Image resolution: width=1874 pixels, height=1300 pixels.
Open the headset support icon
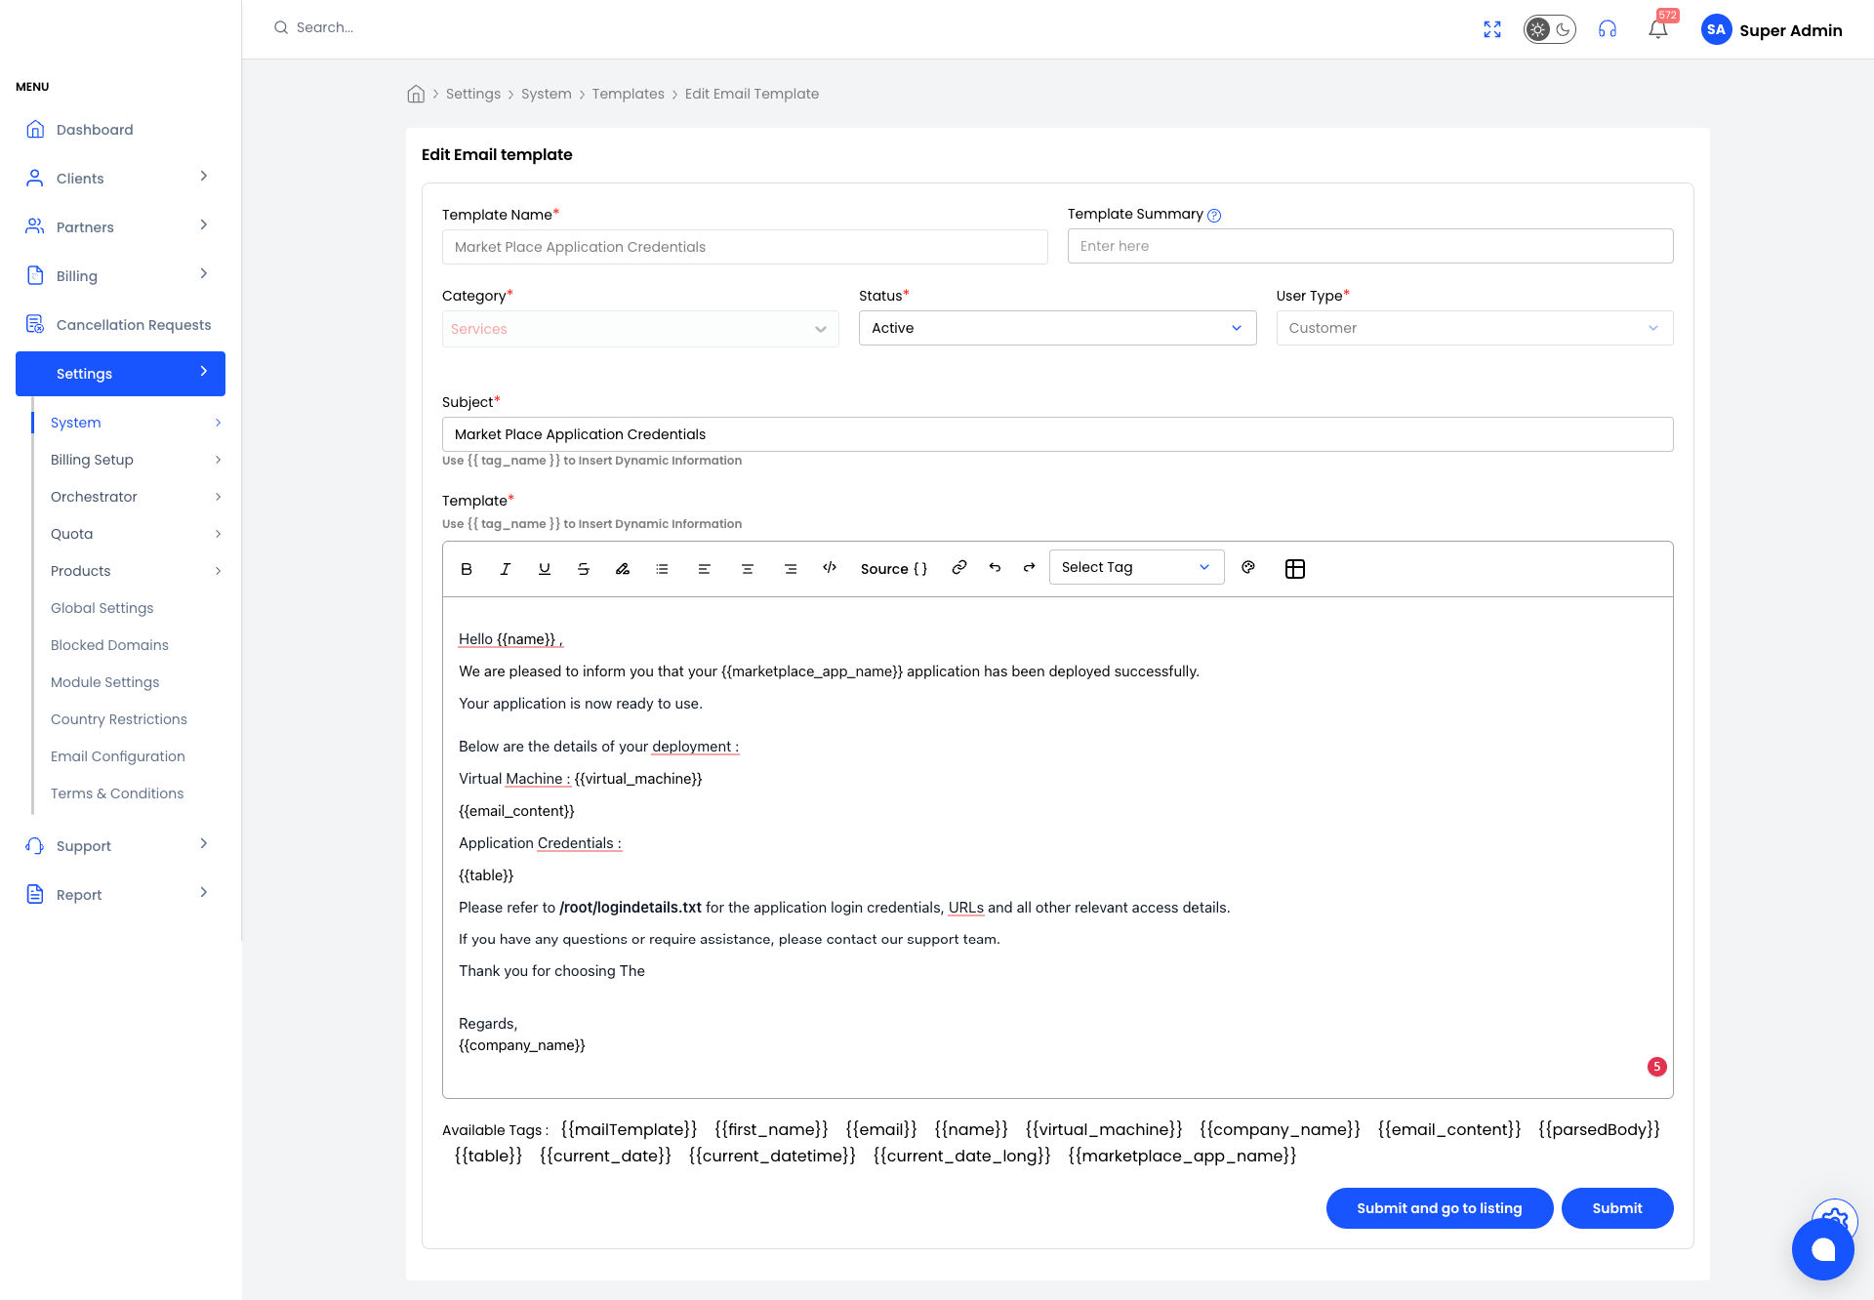(1608, 29)
